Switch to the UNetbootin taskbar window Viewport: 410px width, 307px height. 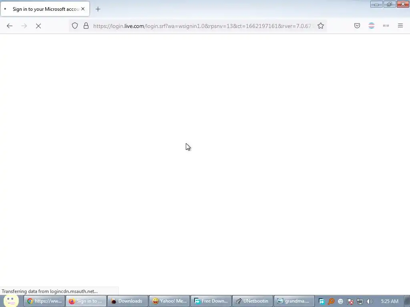[253, 301]
